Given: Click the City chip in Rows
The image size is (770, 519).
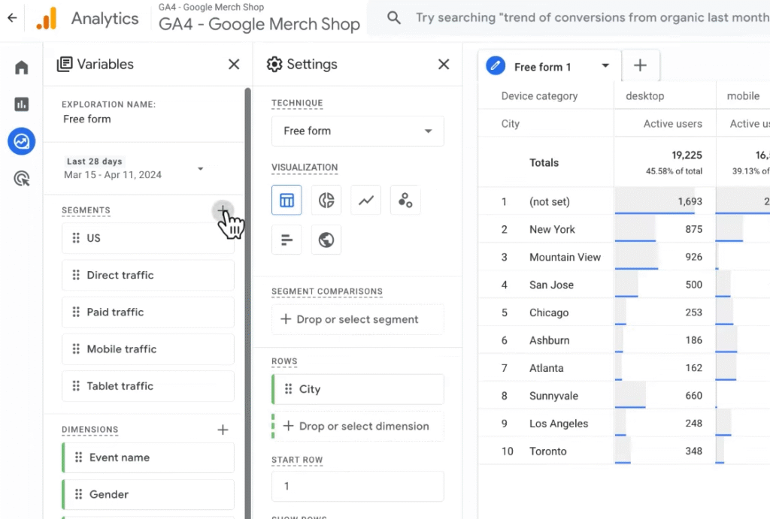Looking at the screenshot, I should (x=357, y=389).
